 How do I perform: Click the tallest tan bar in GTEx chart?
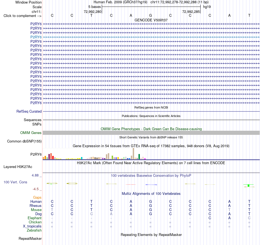pos(134,154)
